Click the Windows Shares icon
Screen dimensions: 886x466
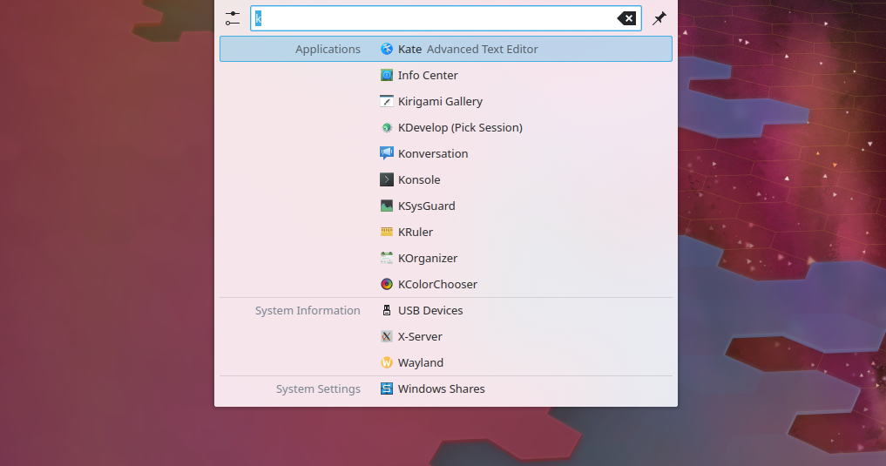point(387,388)
